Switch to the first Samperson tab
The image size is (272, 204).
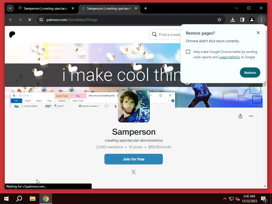click(x=46, y=8)
